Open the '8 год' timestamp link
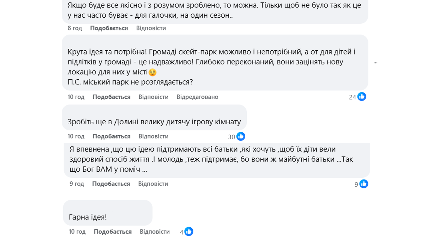 (x=75, y=28)
